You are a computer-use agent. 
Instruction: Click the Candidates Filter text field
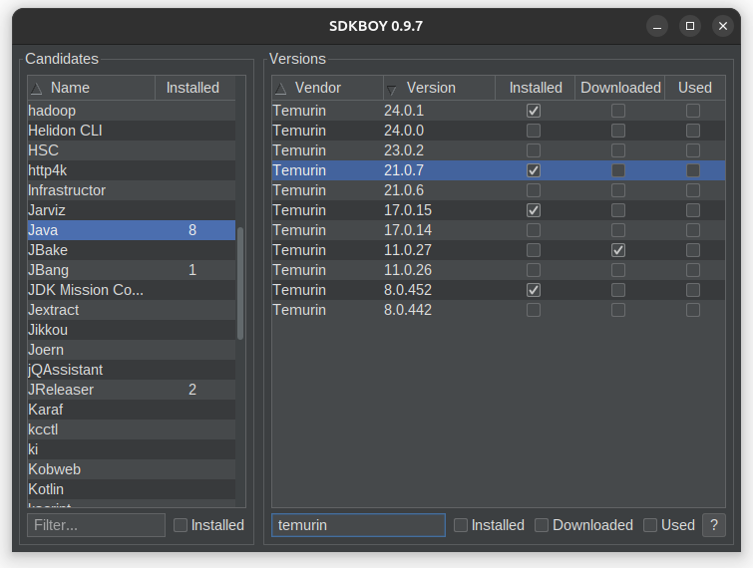(x=96, y=525)
